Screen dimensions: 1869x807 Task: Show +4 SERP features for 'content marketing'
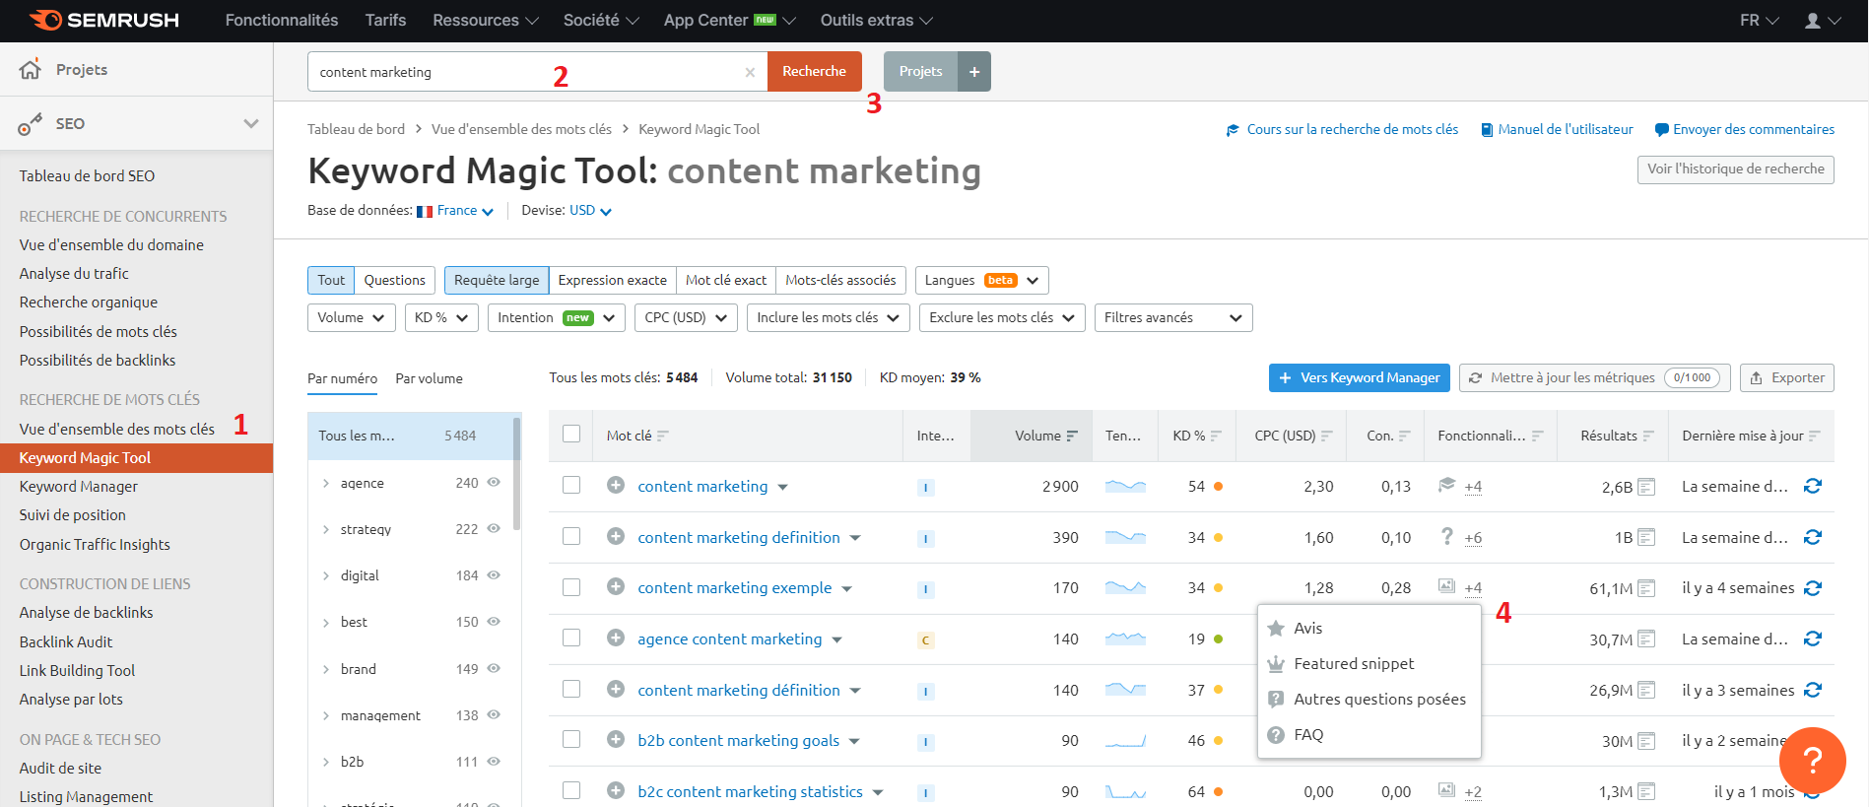tap(1473, 487)
